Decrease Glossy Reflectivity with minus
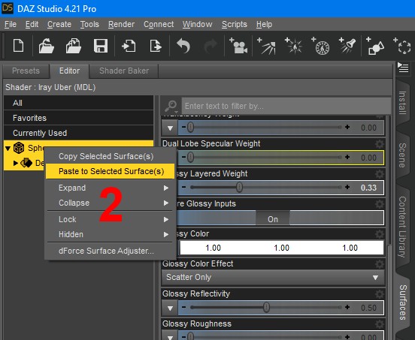The height and width of the screenshot is (340, 415). pos(183,307)
